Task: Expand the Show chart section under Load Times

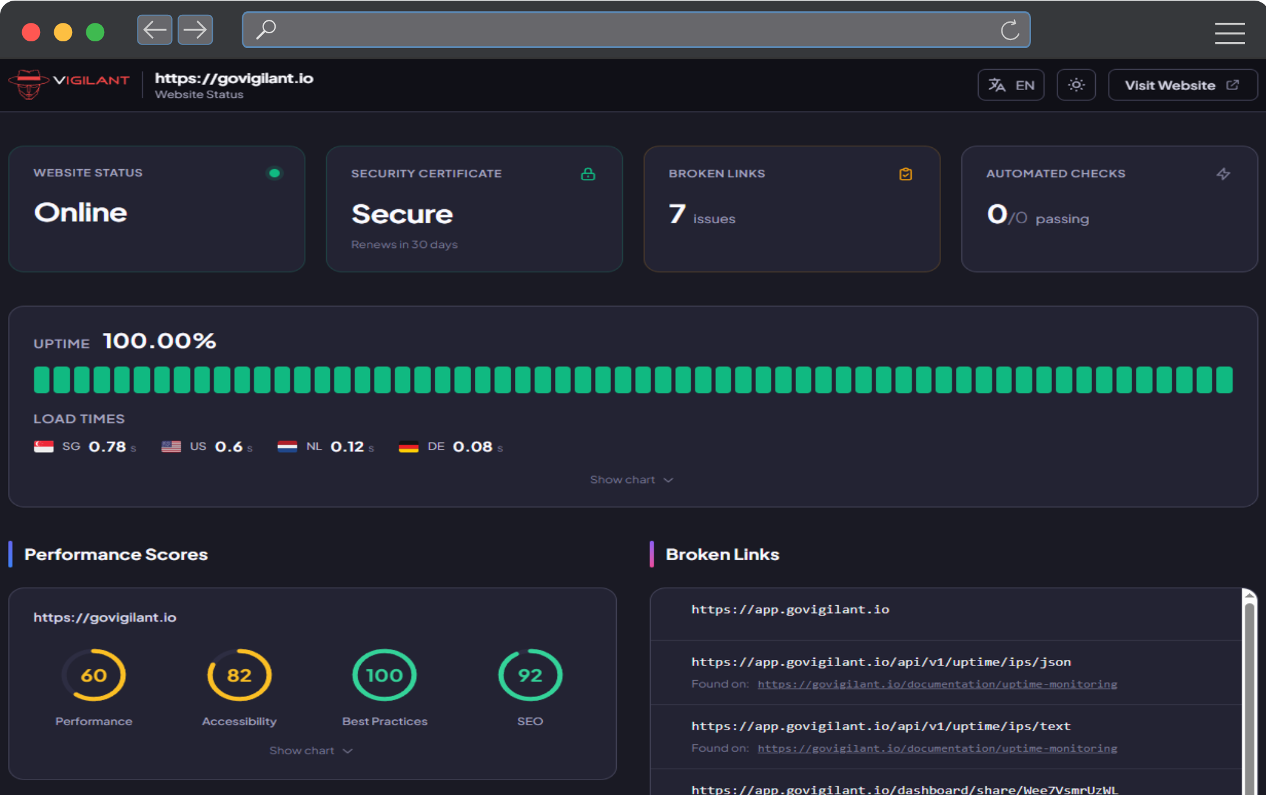Action: tap(631, 479)
